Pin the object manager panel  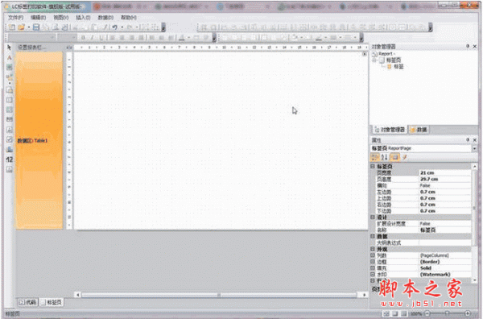(x=468, y=46)
